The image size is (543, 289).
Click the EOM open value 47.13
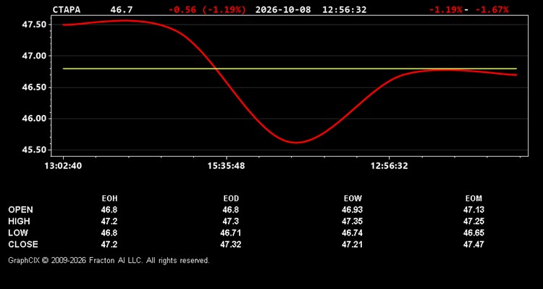click(473, 210)
